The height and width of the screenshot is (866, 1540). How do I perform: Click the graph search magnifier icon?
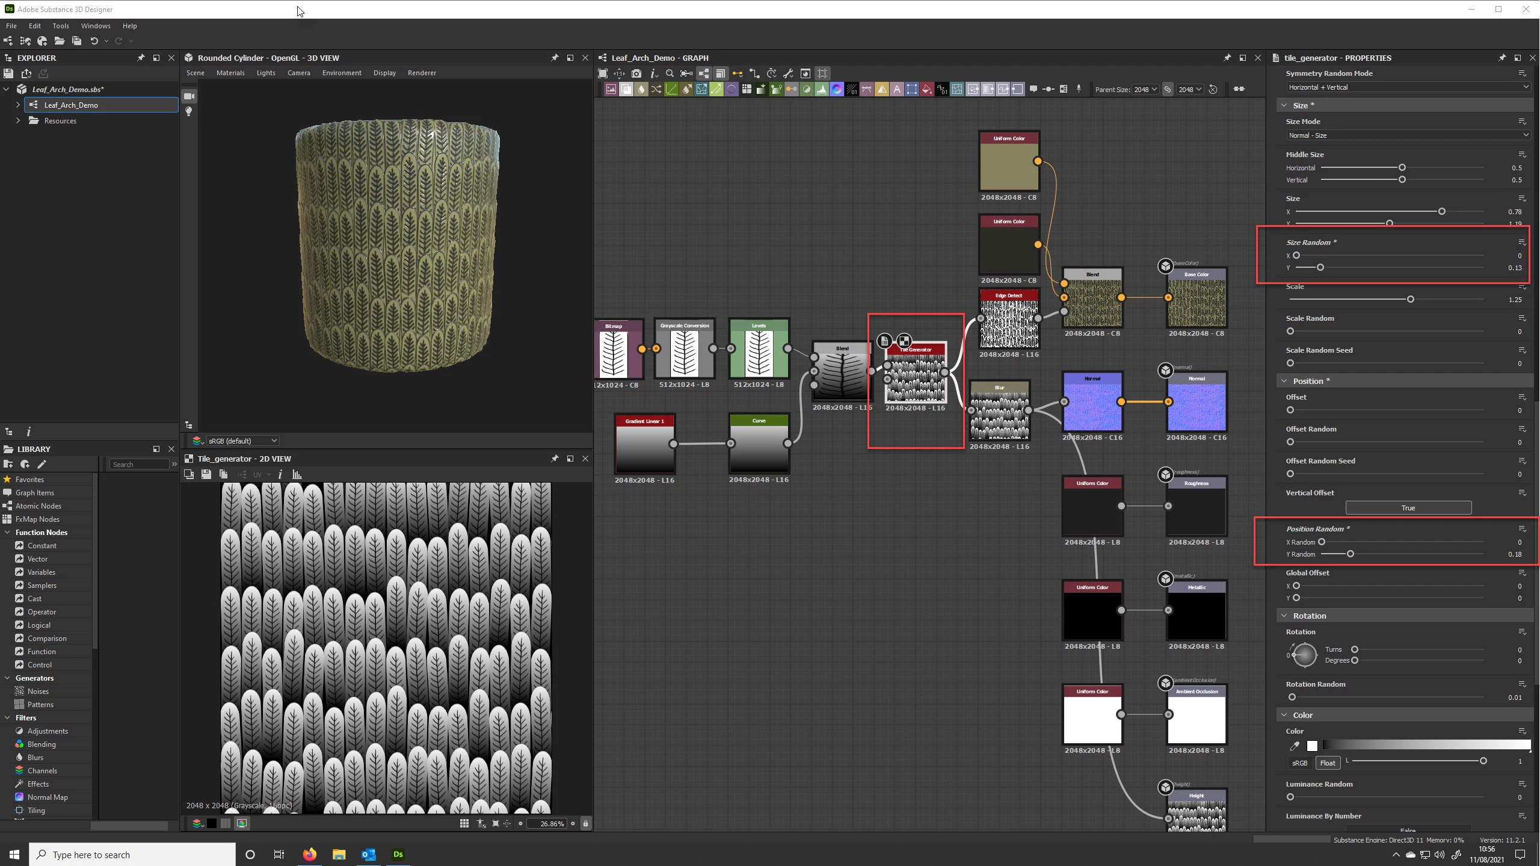click(x=670, y=73)
